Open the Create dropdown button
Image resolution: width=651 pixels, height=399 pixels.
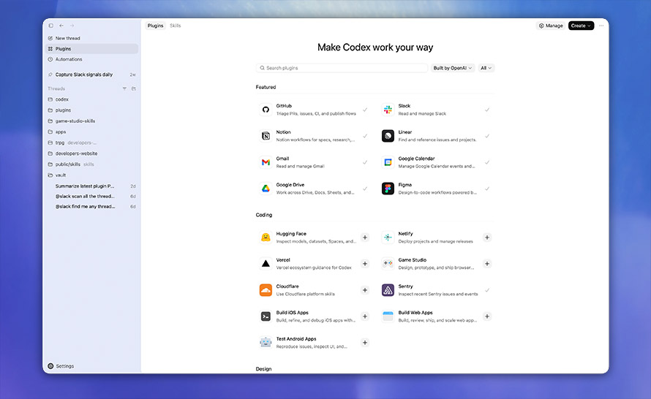(x=581, y=26)
